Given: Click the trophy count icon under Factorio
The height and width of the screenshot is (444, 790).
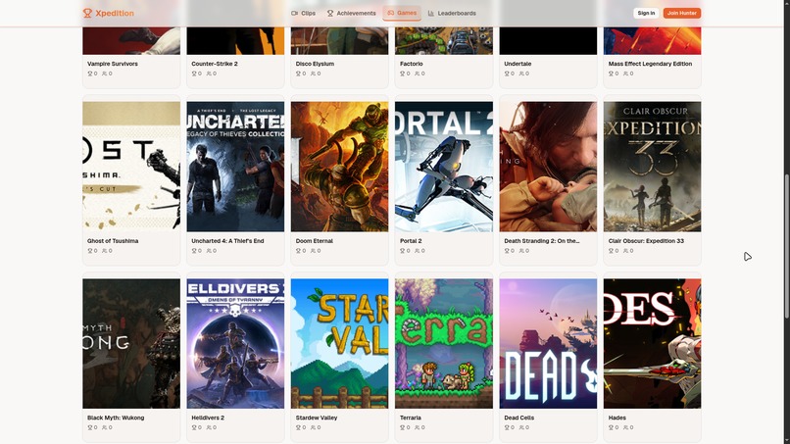Looking at the screenshot, I should tap(403, 74).
